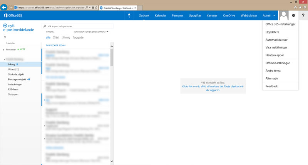This screenshot has width=308, height=165.
Task: Filter messages by Oläst
Action: pyautogui.click(x=56, y=38)
